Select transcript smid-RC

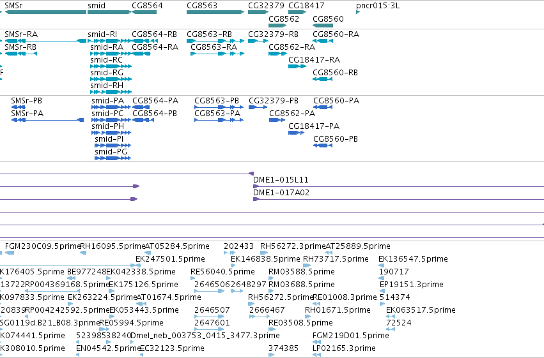point(107,60)
